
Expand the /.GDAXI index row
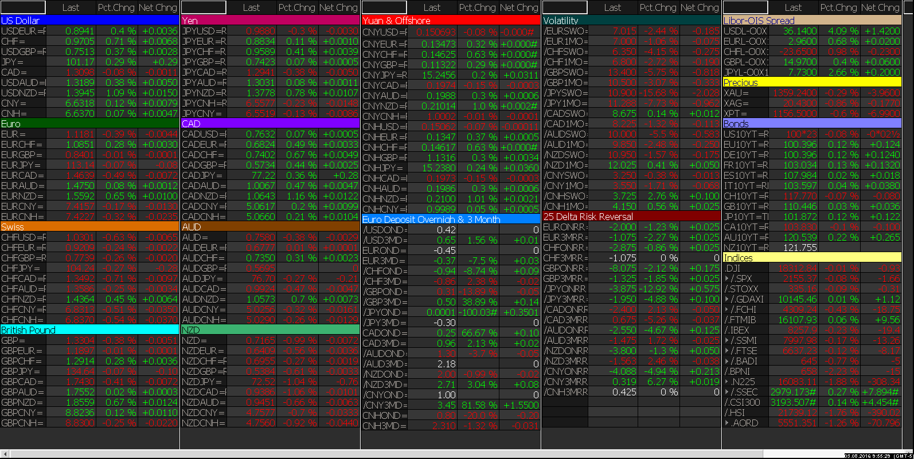coord(727,299)
